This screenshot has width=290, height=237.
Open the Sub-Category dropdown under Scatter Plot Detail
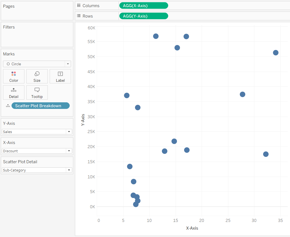(x=69, y=170)
